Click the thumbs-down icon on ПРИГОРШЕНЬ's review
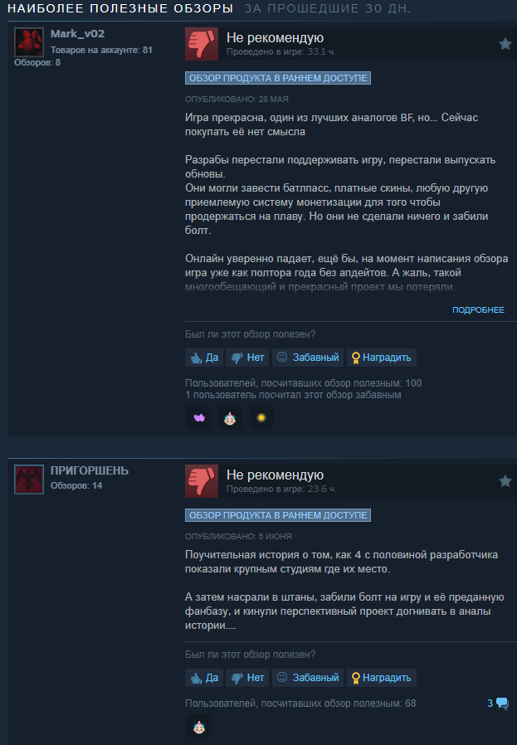Viewport: 517px width, 745px height. click(202, 481)
